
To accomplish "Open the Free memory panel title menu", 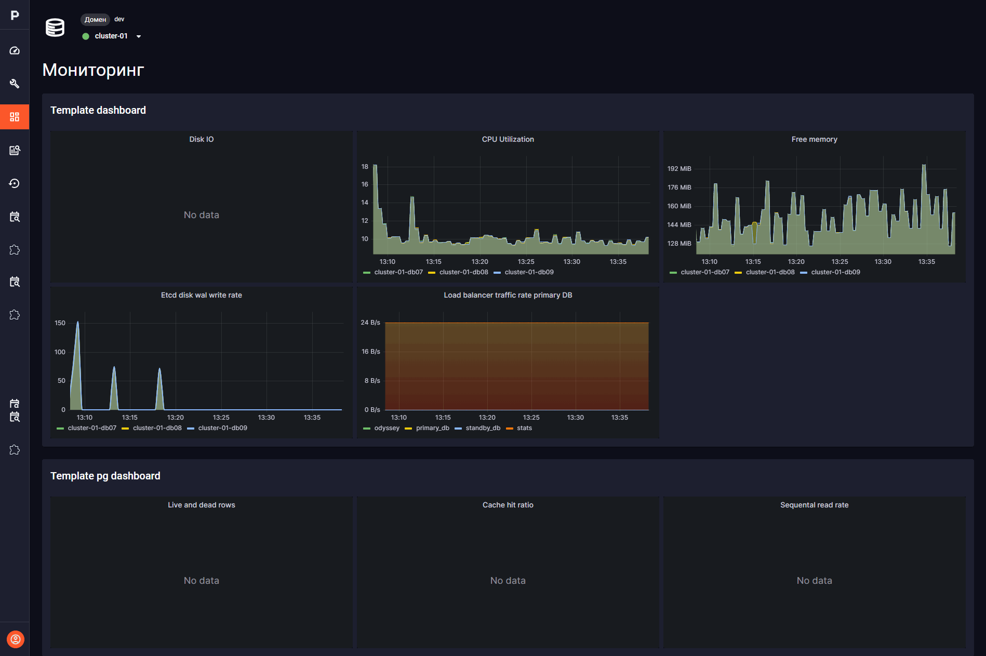I will (x=815, y=139).
